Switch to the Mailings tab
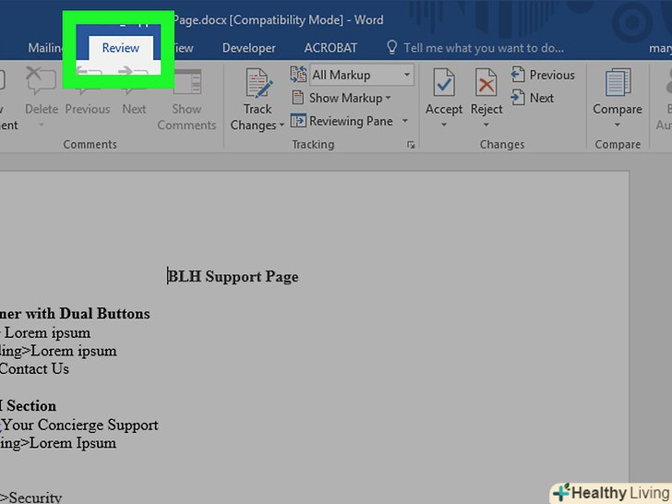The image size is (672, 504). (45, 48)
